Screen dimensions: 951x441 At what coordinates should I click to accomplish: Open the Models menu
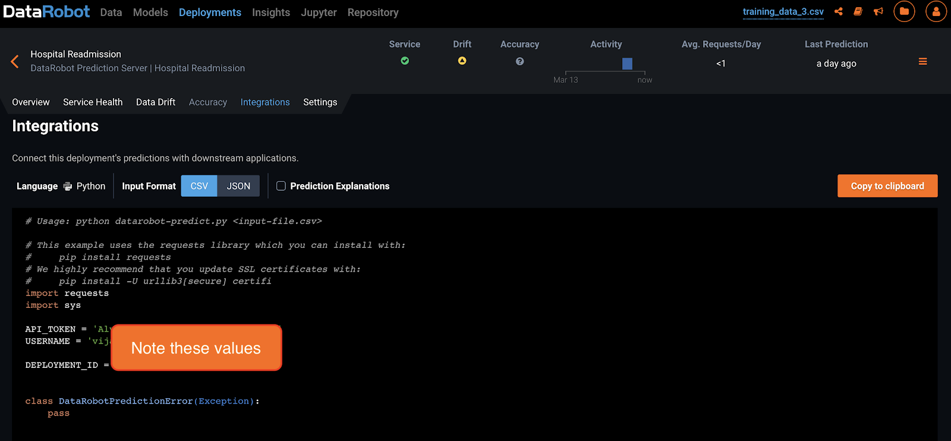(150, 12)
